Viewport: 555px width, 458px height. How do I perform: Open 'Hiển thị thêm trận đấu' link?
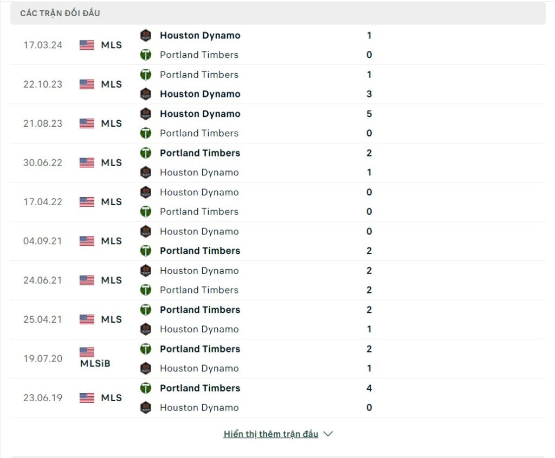(x=270, y=434)
